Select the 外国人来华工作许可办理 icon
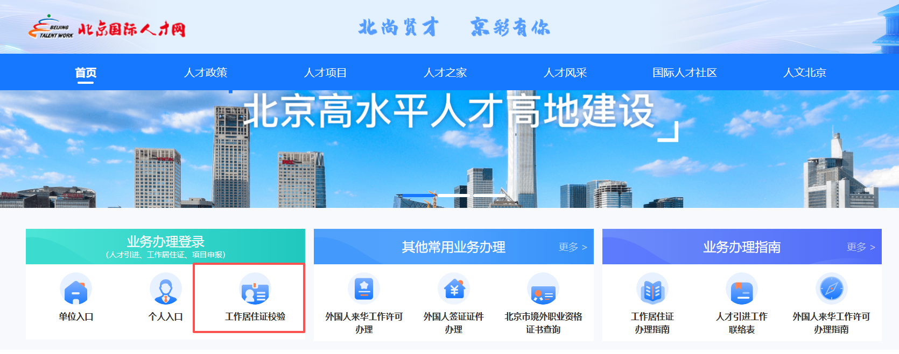This screenshot has height=354, width=899. [364, 289]
